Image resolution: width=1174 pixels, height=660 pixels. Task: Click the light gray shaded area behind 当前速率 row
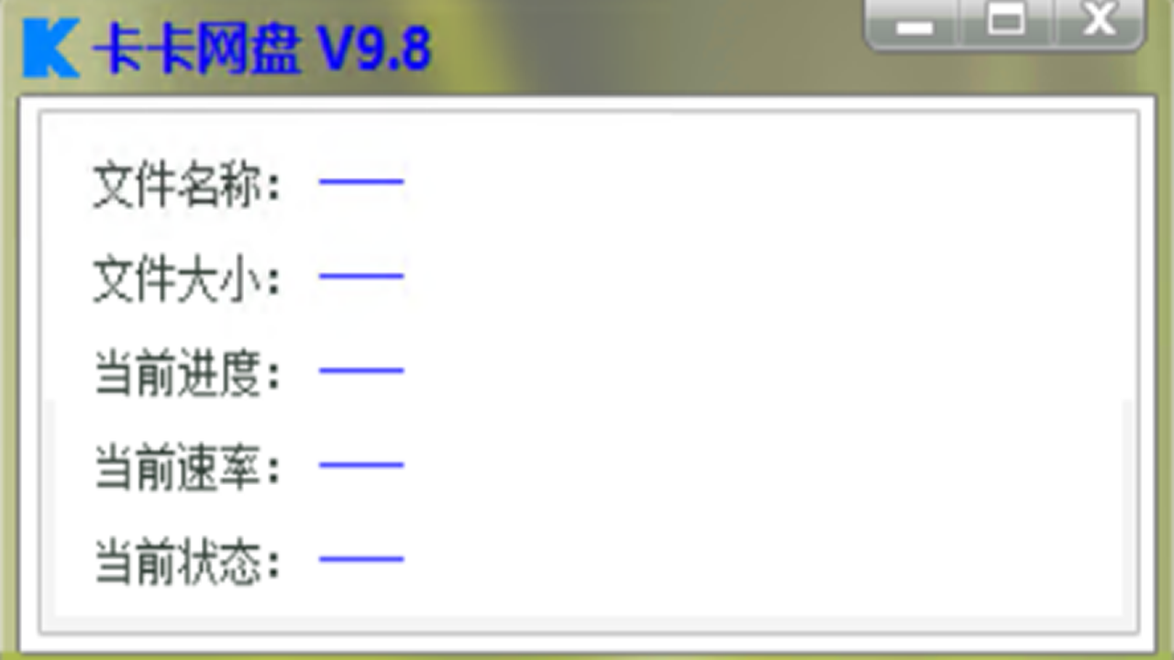761,466
